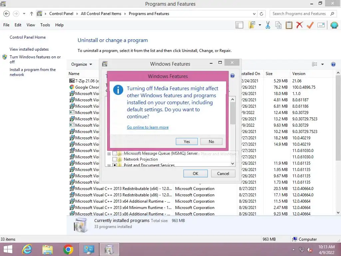Select Microsoft Visual C++ 2013 x64 Minimum Runtime row
The image size is (341, 256).
click(200, 208)
